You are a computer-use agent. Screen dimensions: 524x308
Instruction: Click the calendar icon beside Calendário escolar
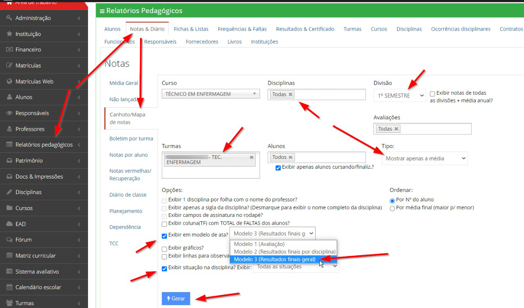click(x=9, y=287)
